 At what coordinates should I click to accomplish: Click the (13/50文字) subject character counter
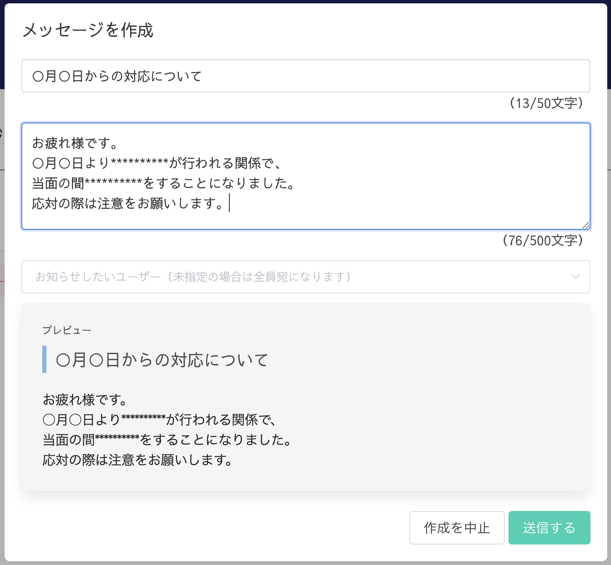pyautogui.click(x=546, y=103)
